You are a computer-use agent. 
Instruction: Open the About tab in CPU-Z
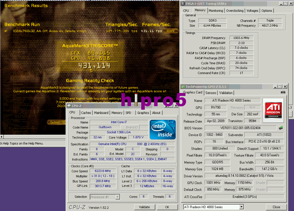156,113
